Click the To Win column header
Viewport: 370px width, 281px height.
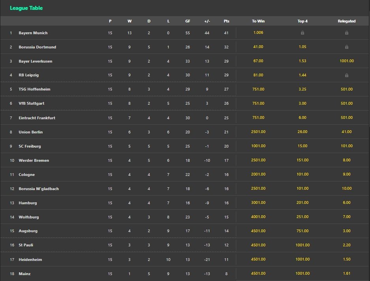point(258,21)
